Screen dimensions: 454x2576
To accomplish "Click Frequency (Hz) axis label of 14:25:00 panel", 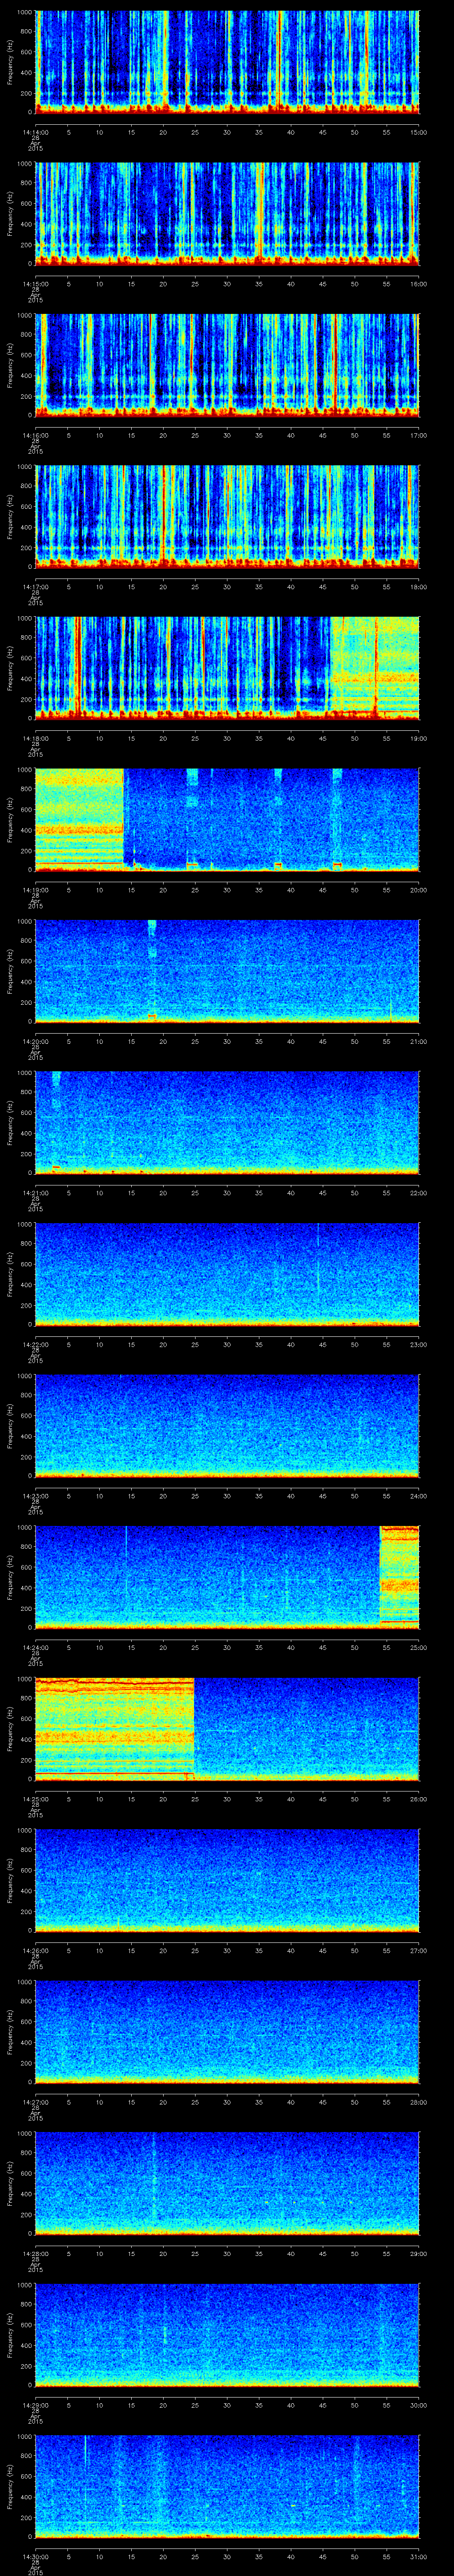I will [x=10, y=1728].
